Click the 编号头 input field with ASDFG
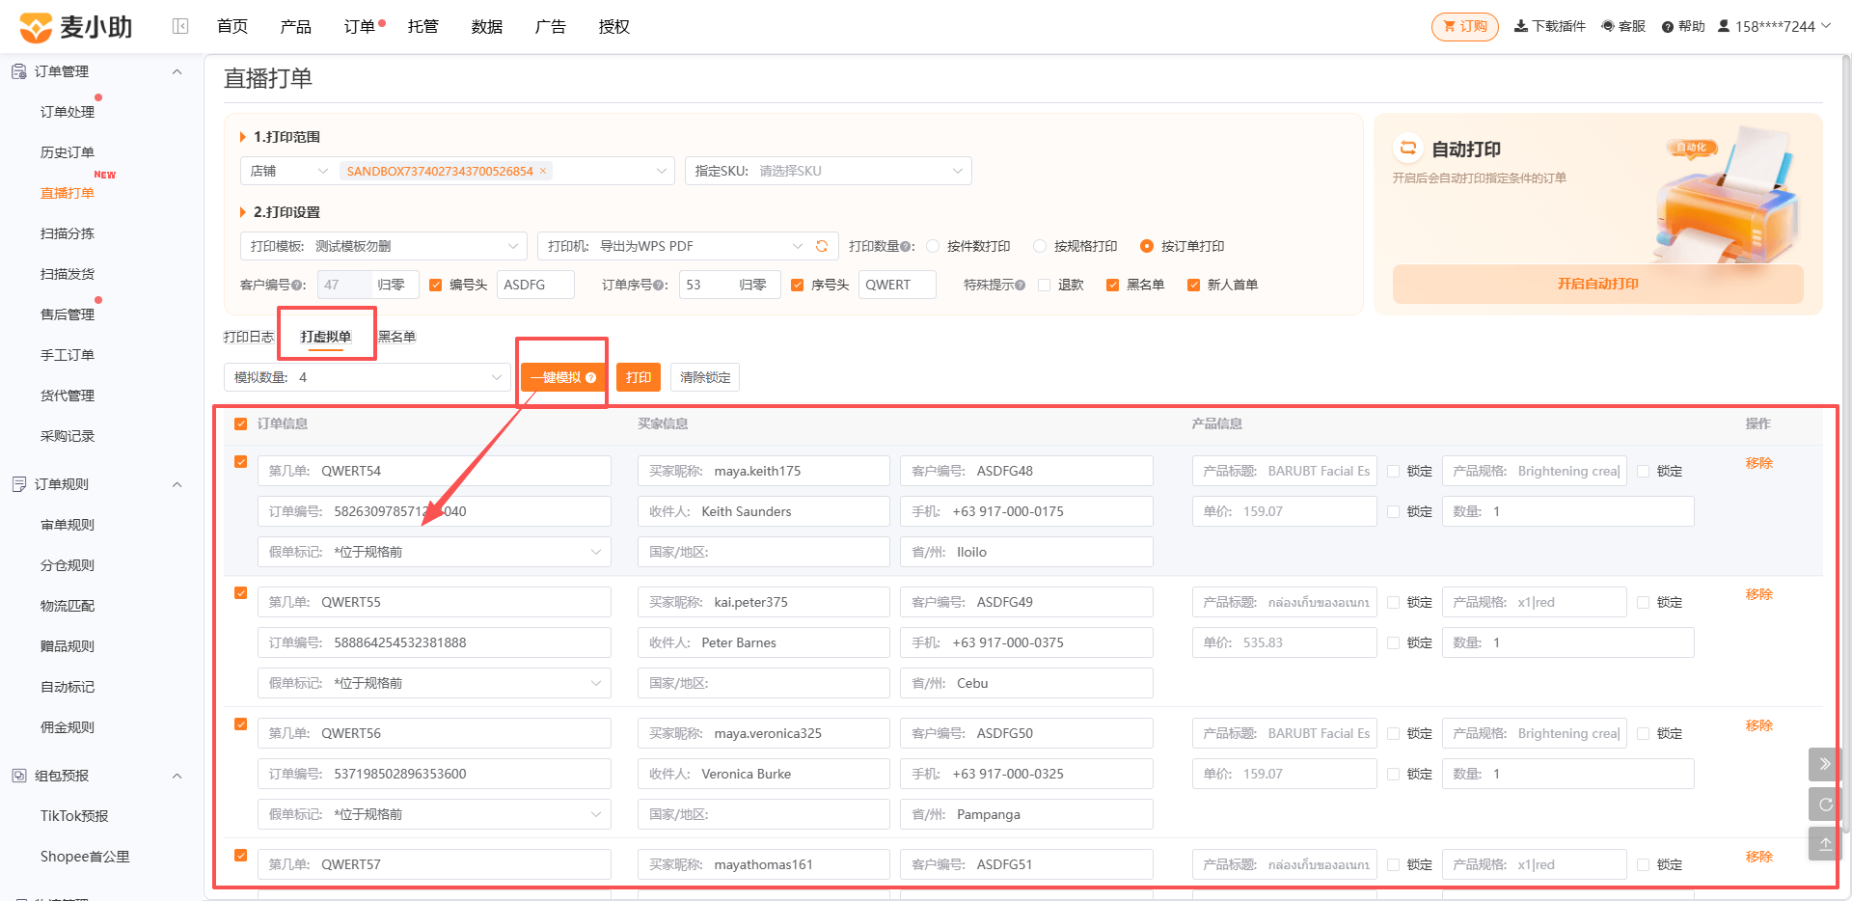This screenshot has height=901, width=1852. coord(535,285)
